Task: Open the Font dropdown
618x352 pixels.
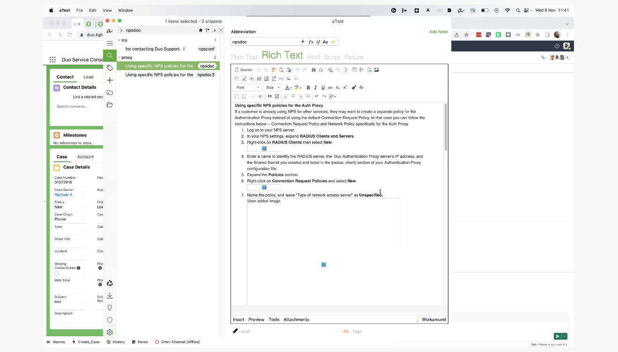Action: (247, 88)
